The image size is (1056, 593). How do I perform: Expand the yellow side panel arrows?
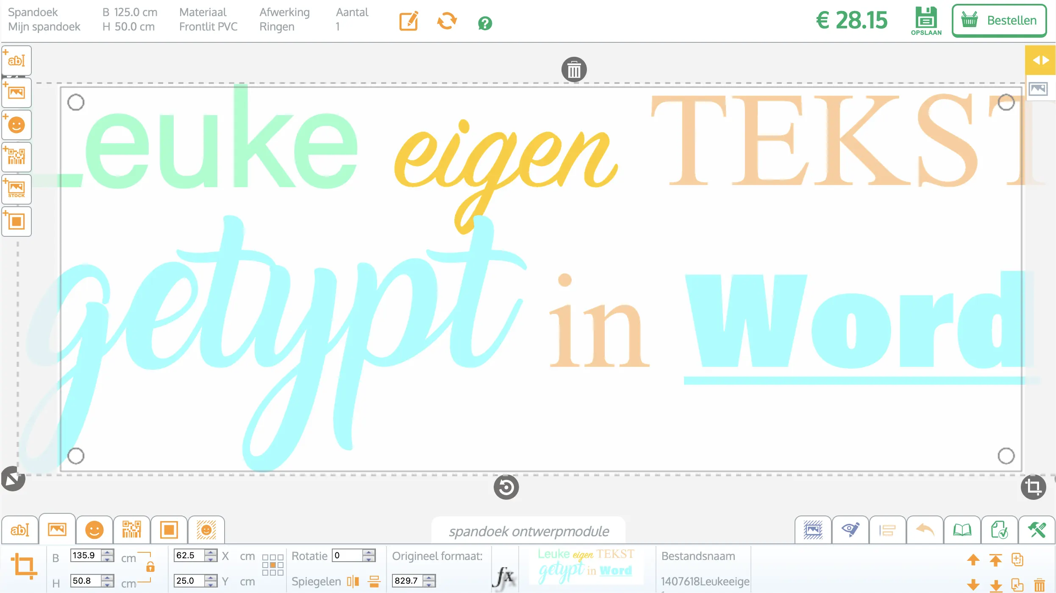[1040, 60]
